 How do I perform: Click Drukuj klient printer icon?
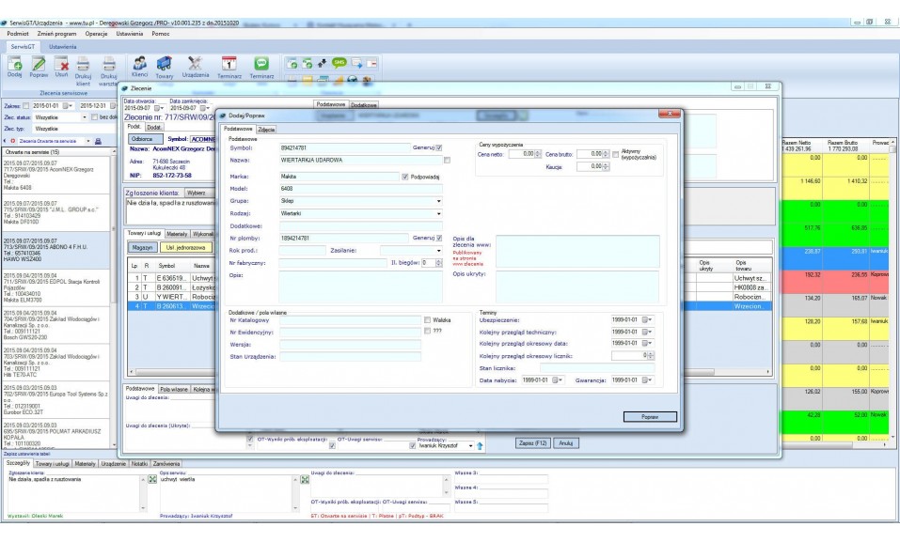click(84, 66)
